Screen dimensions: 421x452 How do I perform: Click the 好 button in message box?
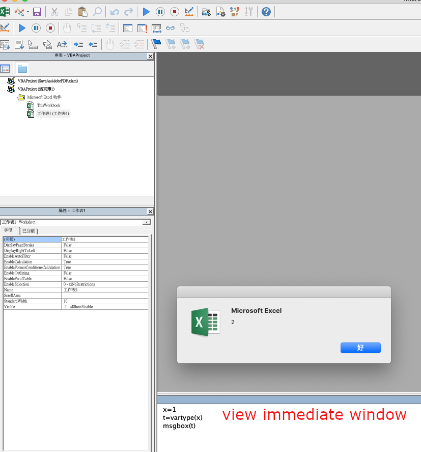point(360,348)
